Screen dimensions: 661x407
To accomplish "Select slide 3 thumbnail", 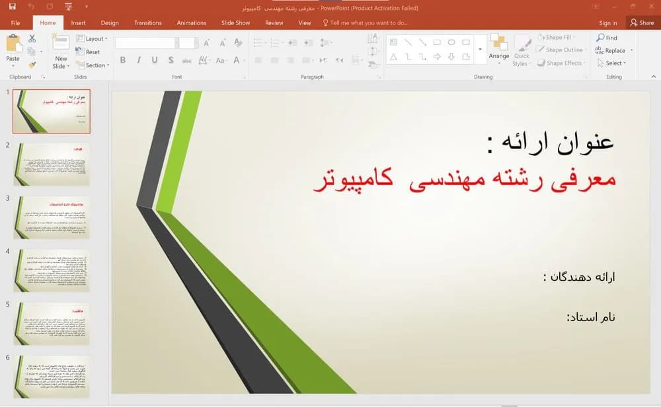I will point(52,217).
